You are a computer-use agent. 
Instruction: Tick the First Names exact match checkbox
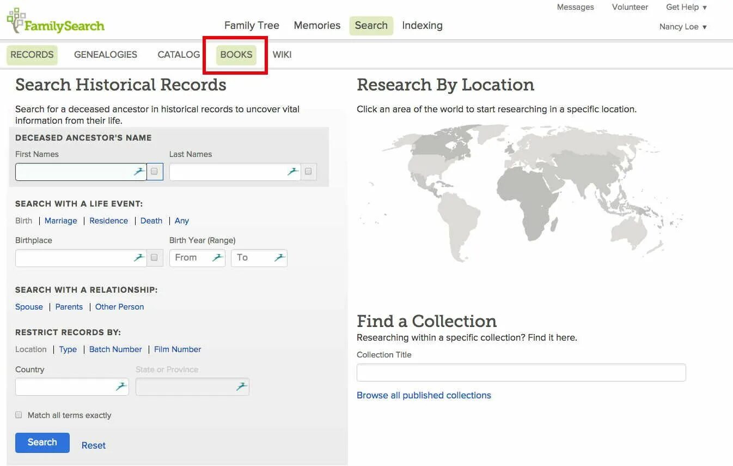tap(155, 172)
